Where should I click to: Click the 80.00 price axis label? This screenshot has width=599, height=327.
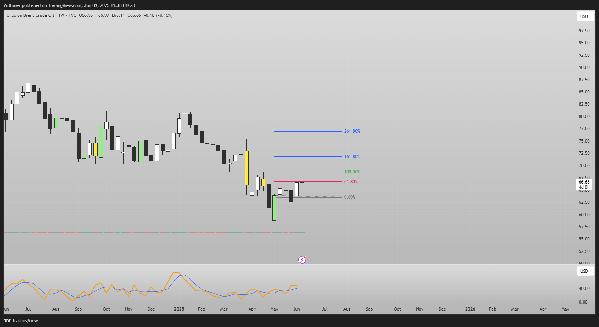(584, 117)
